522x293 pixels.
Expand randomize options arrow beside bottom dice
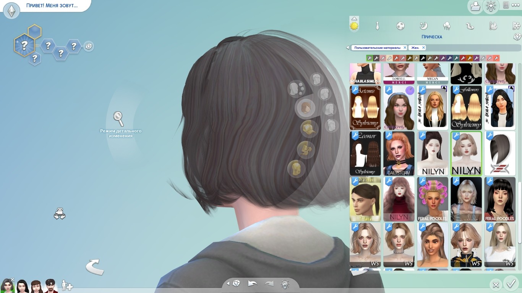coord(228,283)
